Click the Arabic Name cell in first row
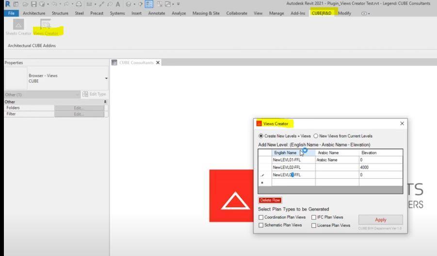The width and height of the screenshot is (437, 256). tap(337, 160)
